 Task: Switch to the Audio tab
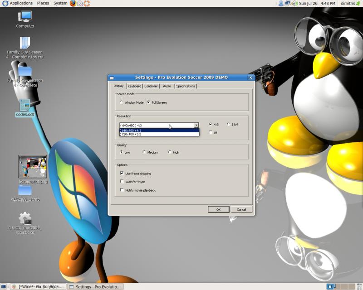click(167, 86)
